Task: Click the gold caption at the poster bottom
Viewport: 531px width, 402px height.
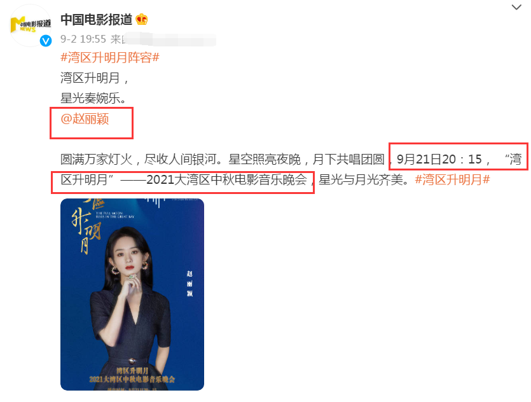Action: 132,375
